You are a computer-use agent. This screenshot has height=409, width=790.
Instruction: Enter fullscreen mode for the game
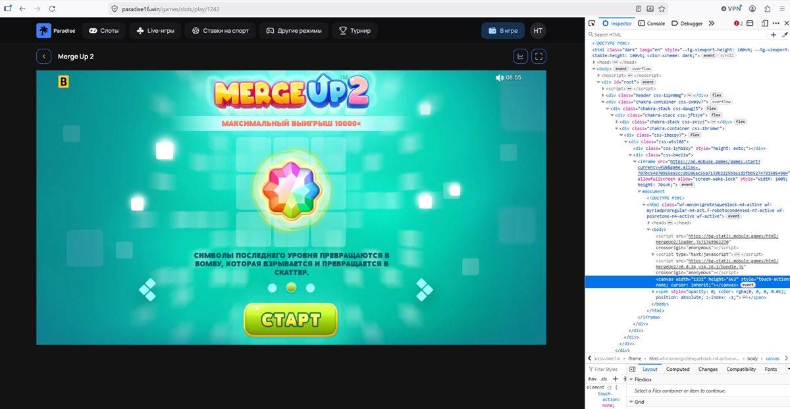tap(539, 57)
